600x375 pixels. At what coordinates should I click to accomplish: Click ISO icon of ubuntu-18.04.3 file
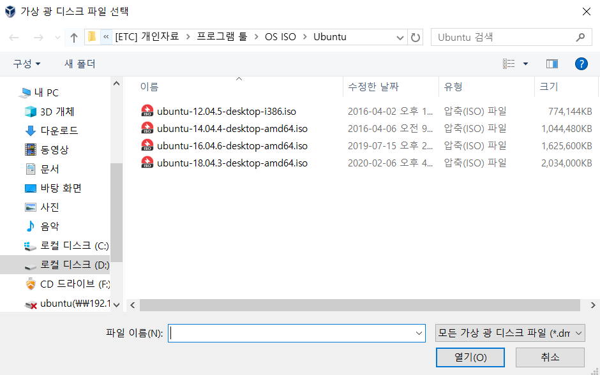point(147,163)
